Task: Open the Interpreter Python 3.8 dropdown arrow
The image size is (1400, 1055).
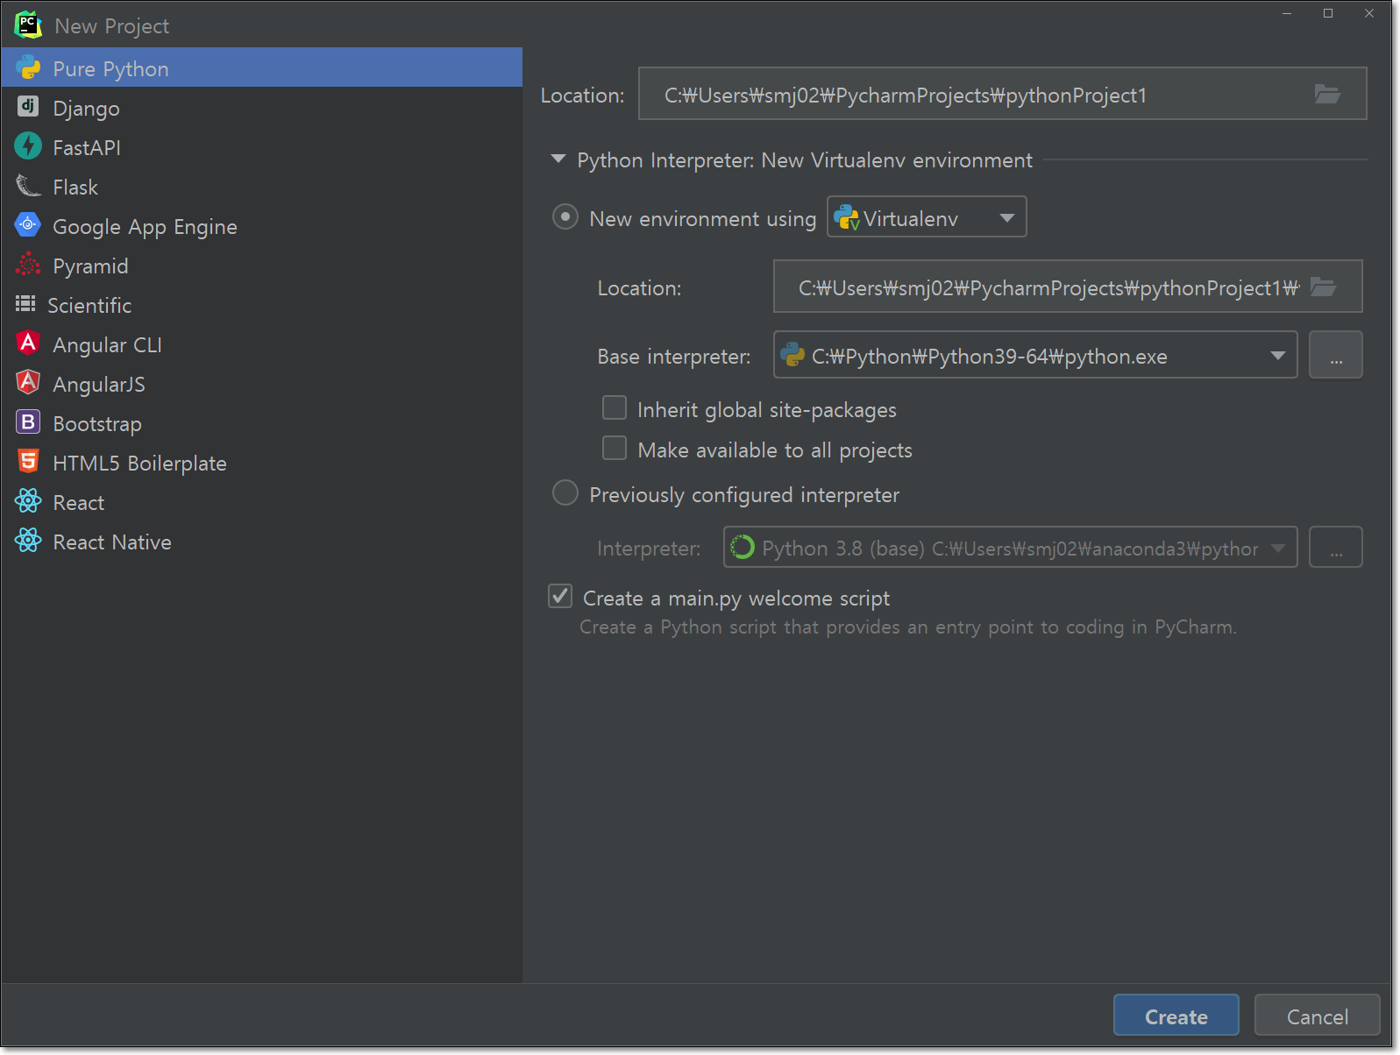Action: click(1278, 548)
